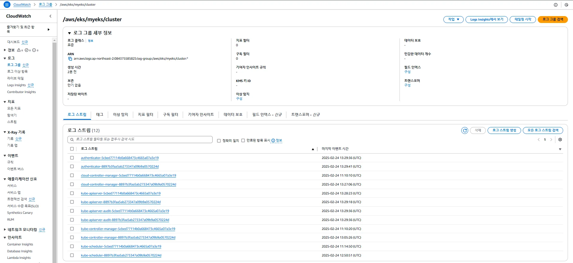This screenshot has height=263, width=573.
Task: Open Container Insights in sidebar
Action: (x=20, y=245)
